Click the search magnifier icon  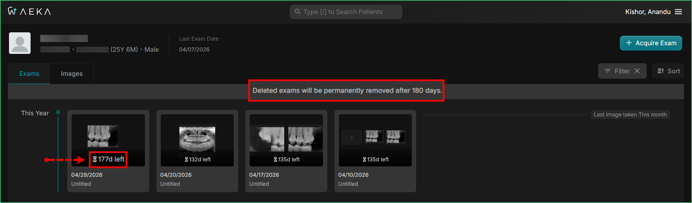click(x=297, y=11)
